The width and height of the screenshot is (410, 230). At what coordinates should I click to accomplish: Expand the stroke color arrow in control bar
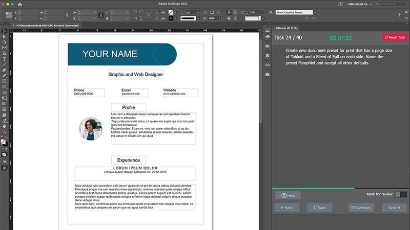(175, 18)
